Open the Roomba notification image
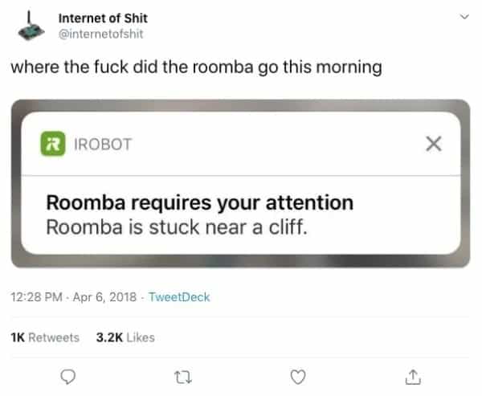Screen dimensions: 482x396 pyautogui.click(x=241, y=183)
